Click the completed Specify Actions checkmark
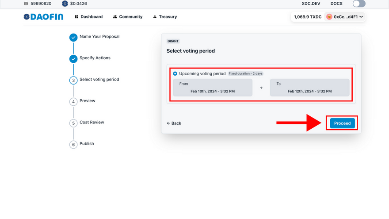 73,59
